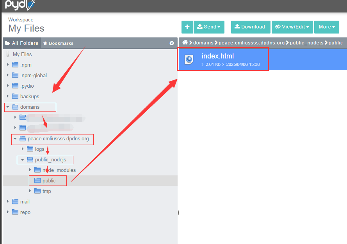This screenshot has width=347, height=244.
Task: Click the repo folder icon
Action: tap(15, 212)
